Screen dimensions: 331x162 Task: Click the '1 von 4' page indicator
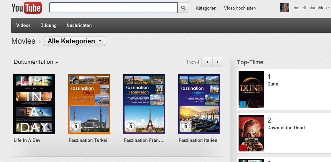click(193, 62)
